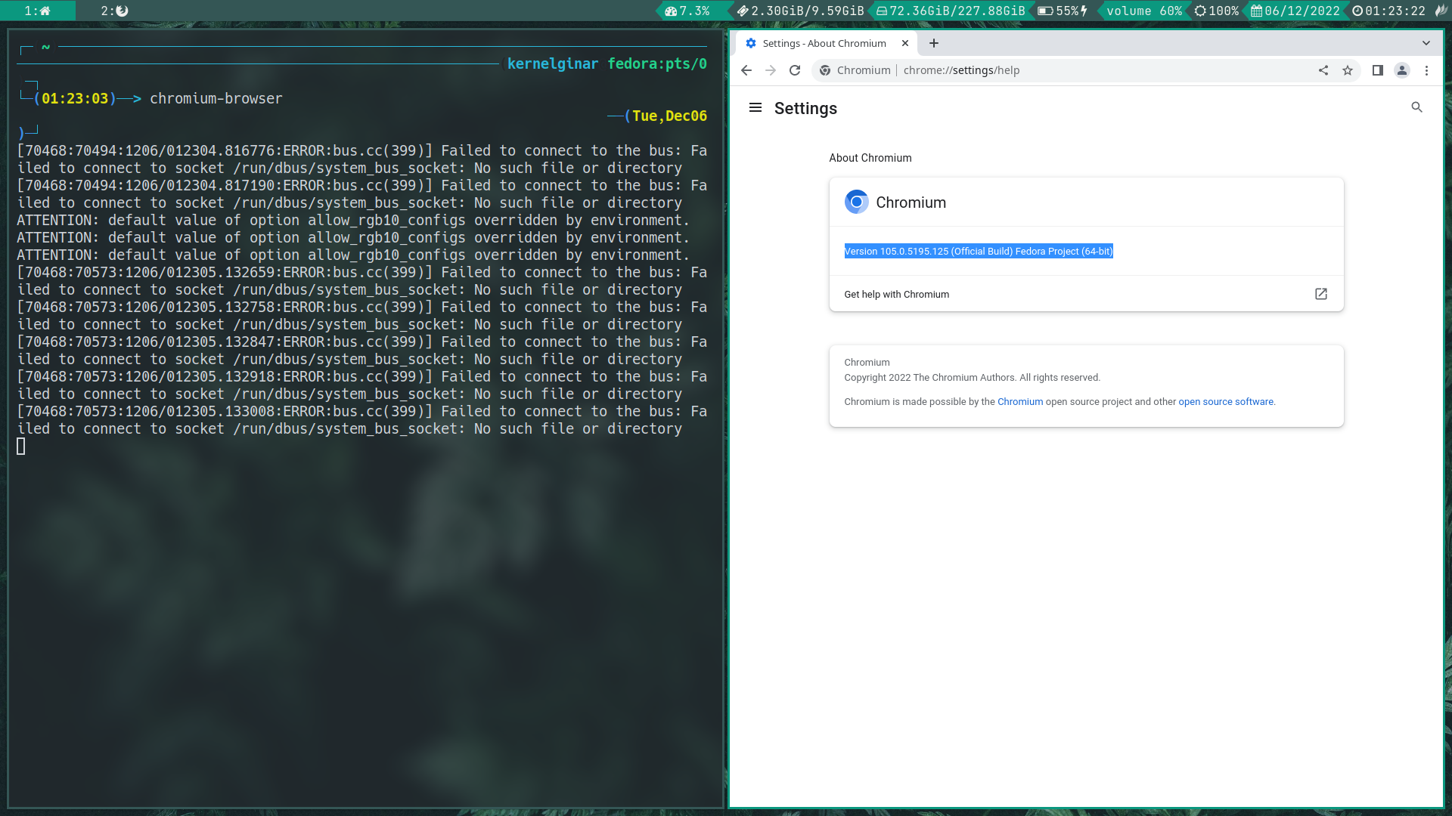Screen dimensions: 1452x816
Task: Toggle the side panel icon
Action: coord(1378,70)
